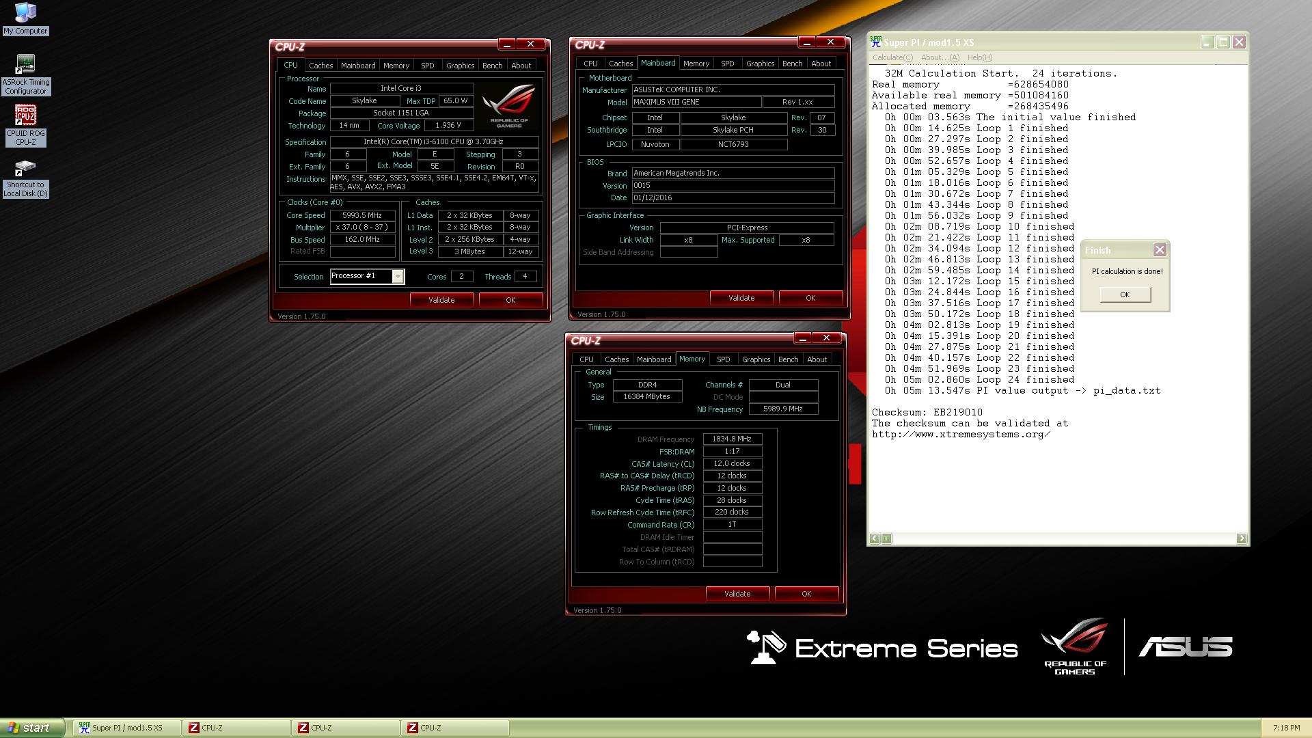This screenshot has width=1312, height=738.
Task: Open About...(A) menu in Super PI
Action: coord(940,57)
